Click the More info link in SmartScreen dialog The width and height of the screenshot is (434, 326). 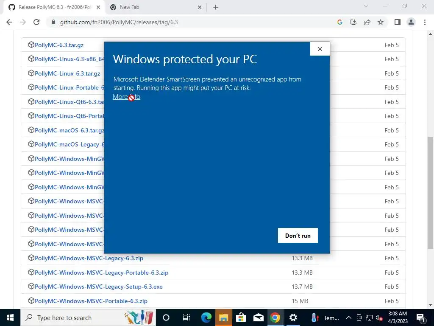point(126,97)
